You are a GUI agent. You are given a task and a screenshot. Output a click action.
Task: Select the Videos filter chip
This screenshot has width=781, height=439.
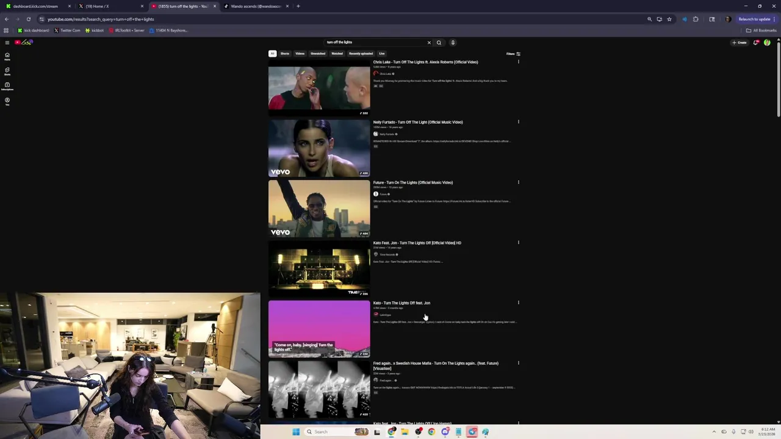click(x=300, y=54)
